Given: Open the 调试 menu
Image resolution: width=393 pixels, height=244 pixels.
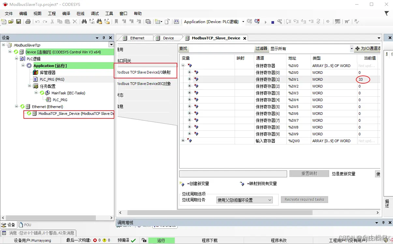Looking at the screenshot, I should [95, 13].
